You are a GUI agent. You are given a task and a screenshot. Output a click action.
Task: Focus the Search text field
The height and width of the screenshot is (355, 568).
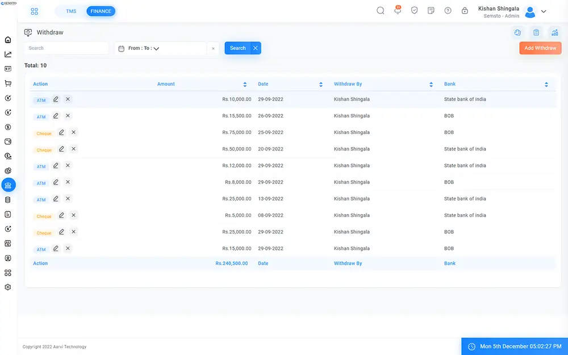pyautogui.click(x=66, y=48)
